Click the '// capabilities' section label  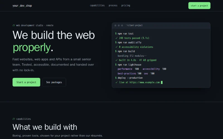(x=22, y=119)
